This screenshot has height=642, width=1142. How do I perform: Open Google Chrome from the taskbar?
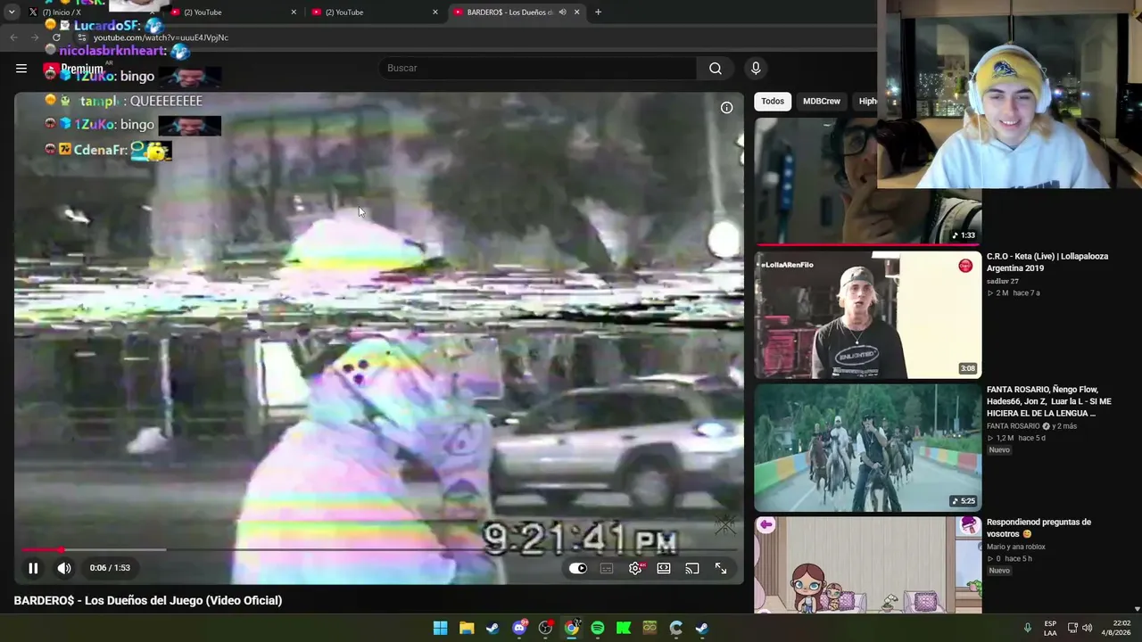pyautogui.click(x=572, y=628)
